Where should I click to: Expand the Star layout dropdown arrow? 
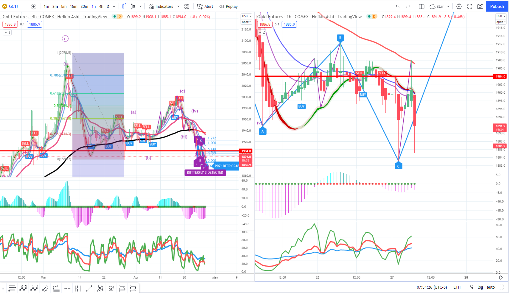[x=448, y=6]
